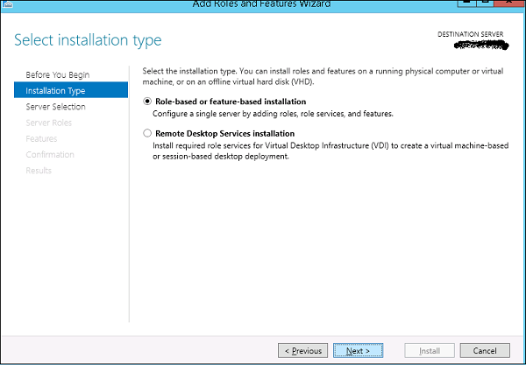The image size is (526, 365).
Task: Click the greyed-out Server Roles step
Action: pyautogui.click(x=48, y=123)
